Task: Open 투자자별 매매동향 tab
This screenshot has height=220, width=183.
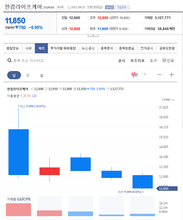Action: point(63,48)
